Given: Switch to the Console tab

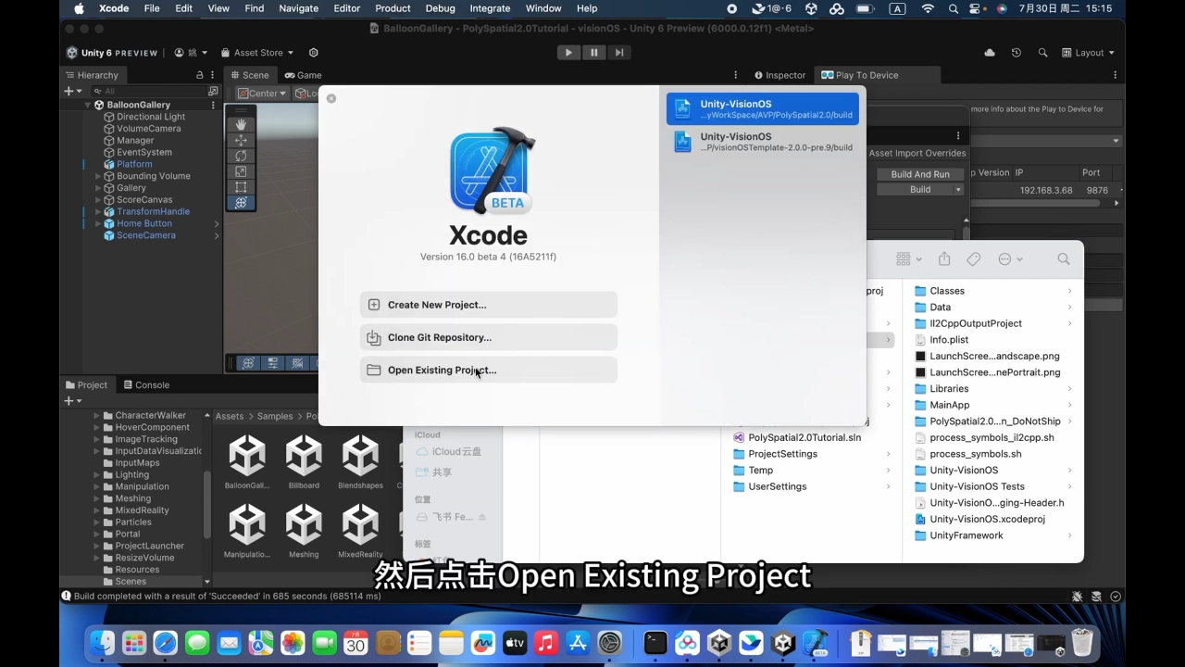Looking at the screenshot, I should [145, 384].
